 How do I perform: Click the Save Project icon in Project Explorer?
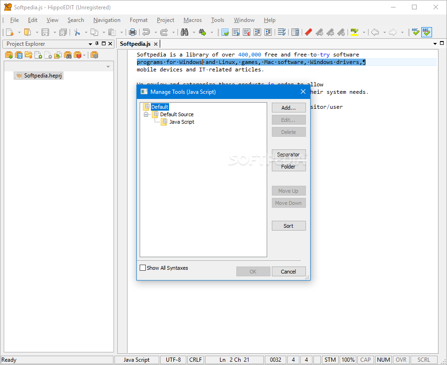point(19,55)
